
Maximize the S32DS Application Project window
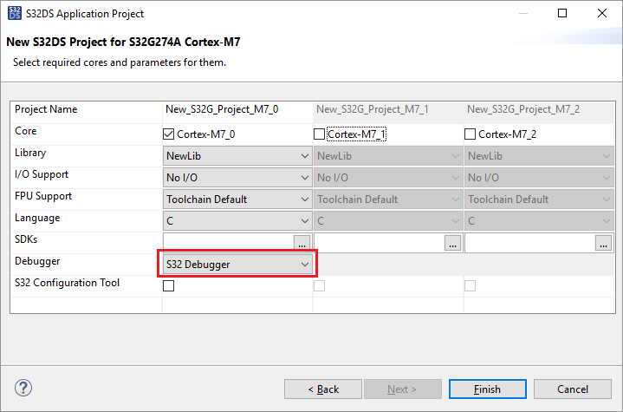click(x=562, y=14)
